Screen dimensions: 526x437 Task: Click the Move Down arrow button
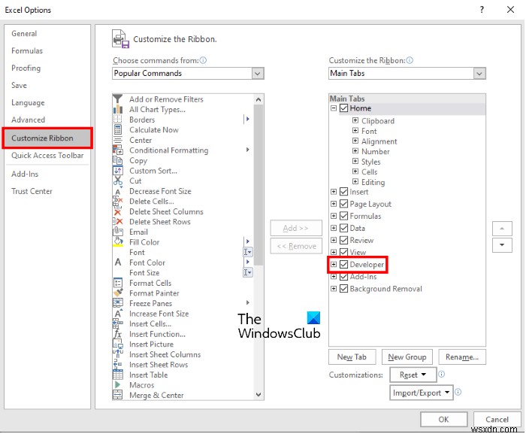(502, 245)
